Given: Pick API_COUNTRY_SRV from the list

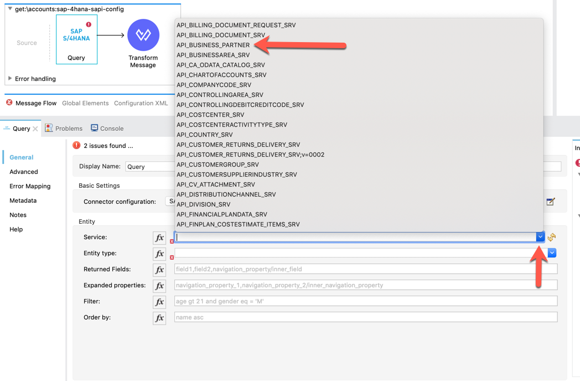Looking at the screenshot, I should (205, 135).
